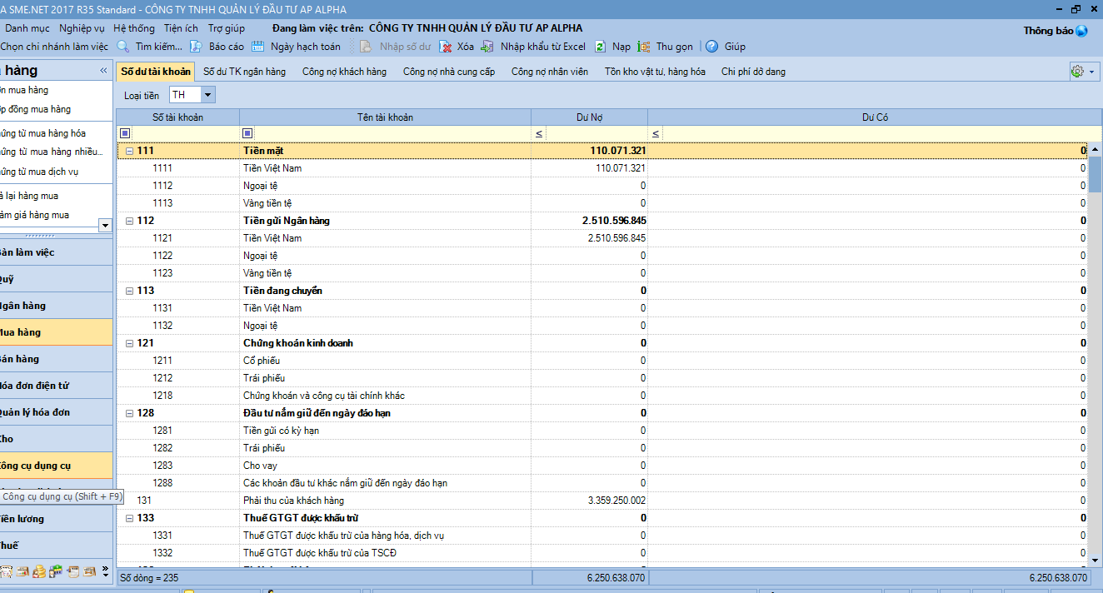
Task: Switch to the Tồn kho vật tư, hàng hóa tab
Action: (x=655, y=72)
